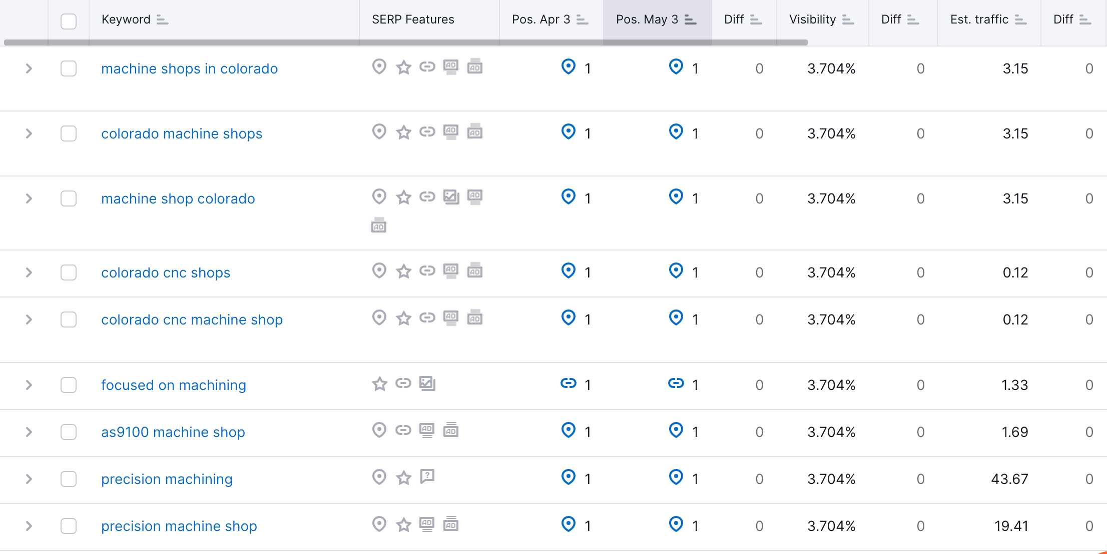Check the box for machine shops in colorado
This screenshot has width=1107, height=554.
point(69,68)
